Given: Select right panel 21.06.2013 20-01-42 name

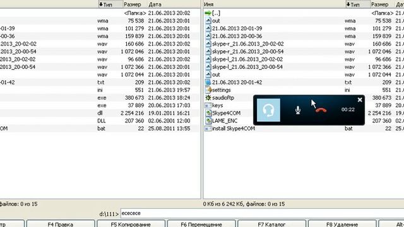Looking at the screenshot, I should coord(237,83).
